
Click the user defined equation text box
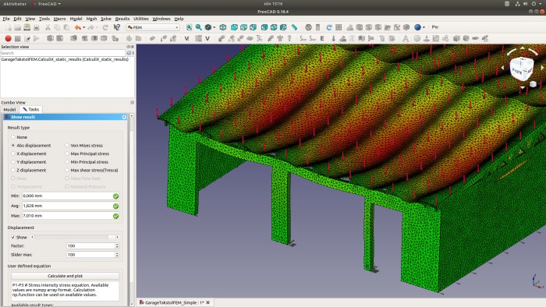tap(65, 291)
